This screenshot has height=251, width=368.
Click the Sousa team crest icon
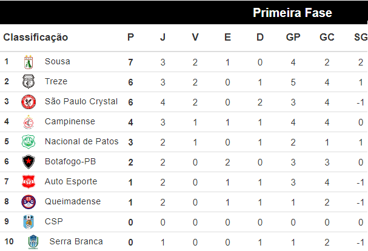coord(28,62)
